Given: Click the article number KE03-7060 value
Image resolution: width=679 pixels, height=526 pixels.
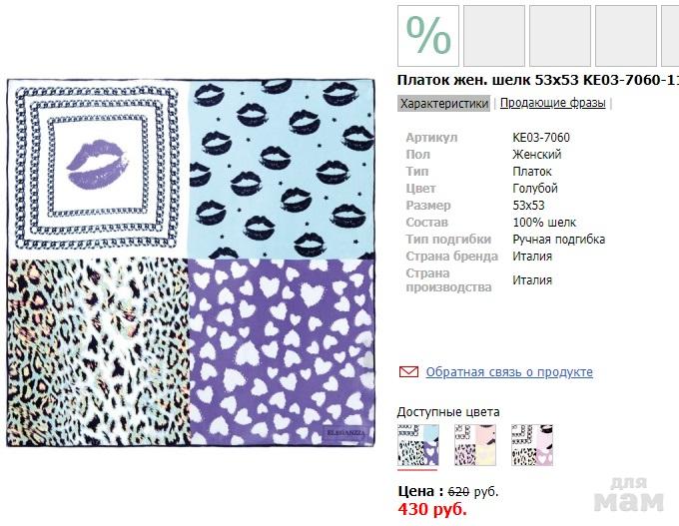Looking at the screenshot, I should click(541, 138).
